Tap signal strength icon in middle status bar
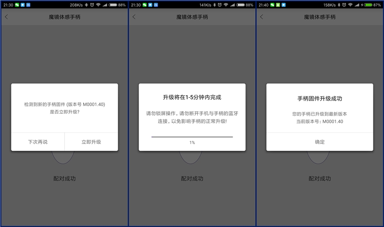 coord(233,4)
